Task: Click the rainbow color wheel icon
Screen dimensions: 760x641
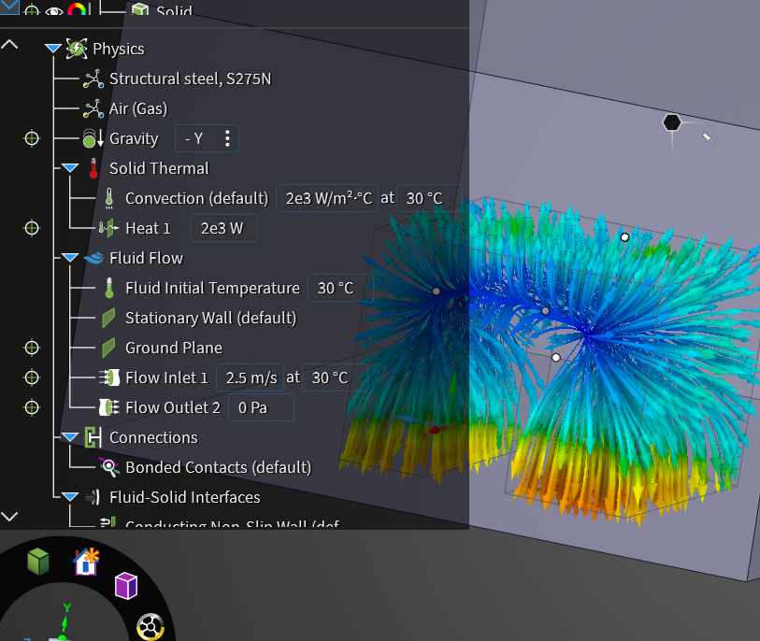Action: (77, 11)
